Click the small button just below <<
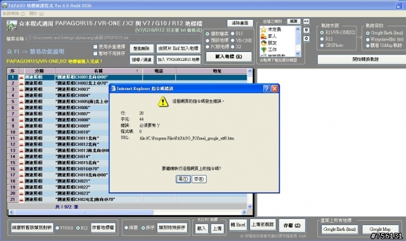The image size is (406, 241). [x=306, y=30]
